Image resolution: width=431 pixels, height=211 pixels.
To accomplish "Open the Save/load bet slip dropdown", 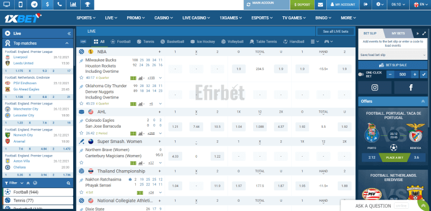I will [x=393, y=55].
